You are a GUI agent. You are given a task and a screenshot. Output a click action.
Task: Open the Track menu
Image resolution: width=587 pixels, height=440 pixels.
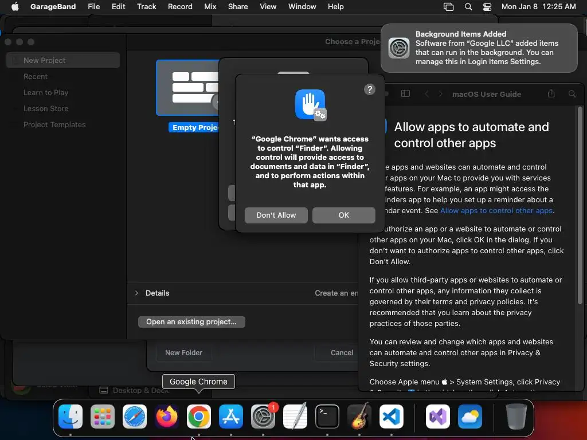pos(146,7)
